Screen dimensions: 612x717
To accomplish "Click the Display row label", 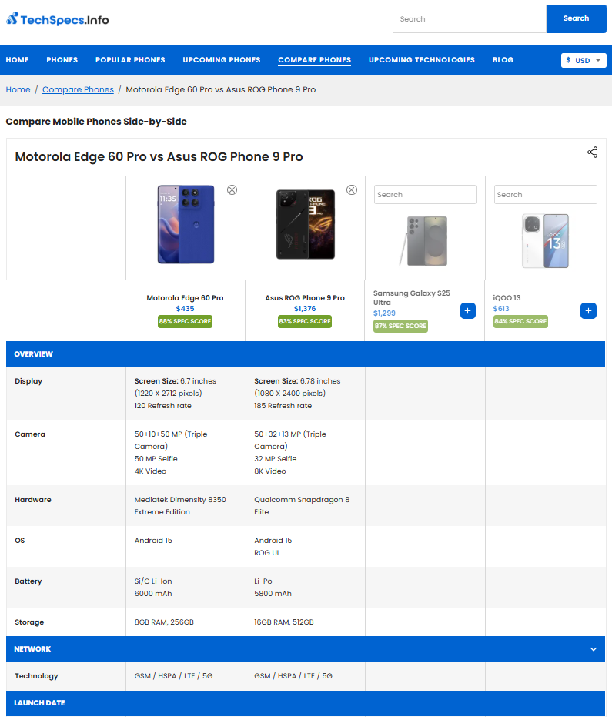I will click(x=28, y=381).
